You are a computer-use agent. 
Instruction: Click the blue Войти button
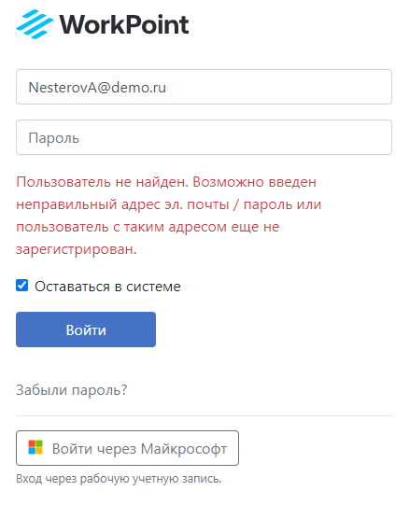(x=86, y=330)
